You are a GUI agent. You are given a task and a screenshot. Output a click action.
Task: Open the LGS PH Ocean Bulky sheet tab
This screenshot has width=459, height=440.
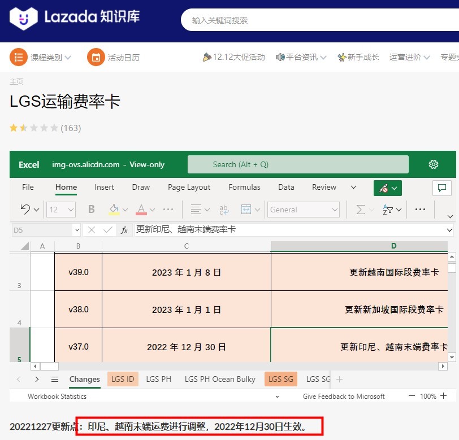click(x=219, y=379)
